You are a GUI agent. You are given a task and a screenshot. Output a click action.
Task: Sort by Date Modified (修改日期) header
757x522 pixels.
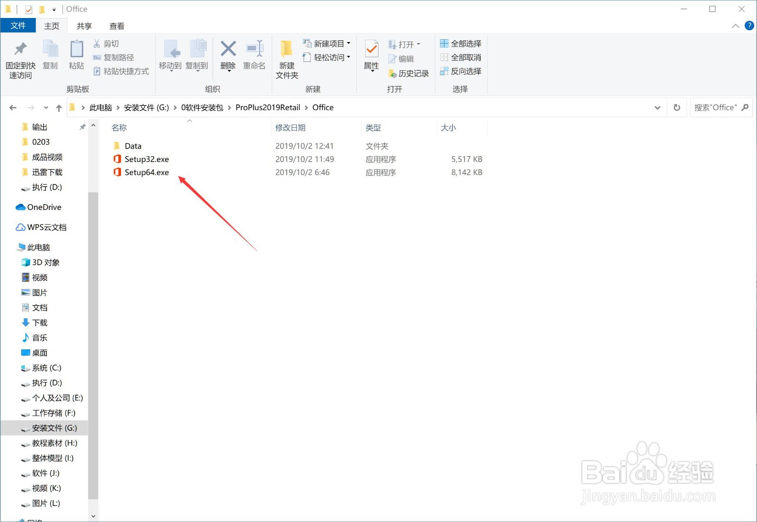(290, 127)
